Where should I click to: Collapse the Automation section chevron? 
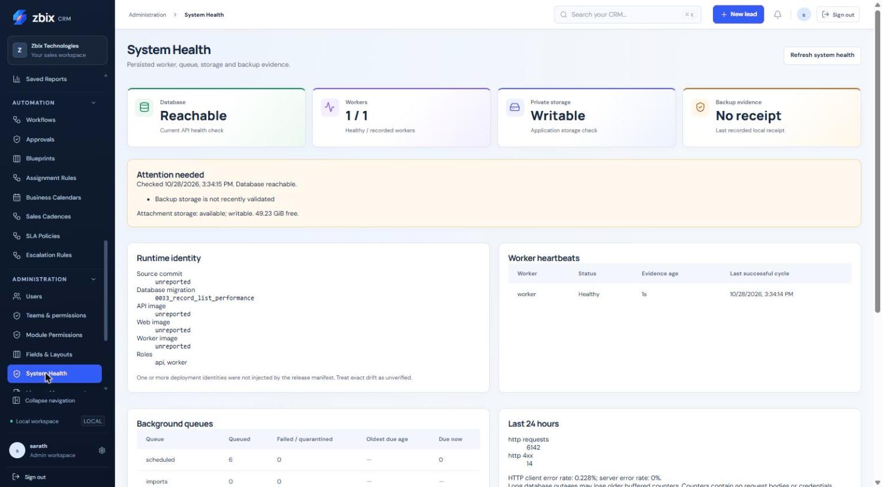coord(93,103)
